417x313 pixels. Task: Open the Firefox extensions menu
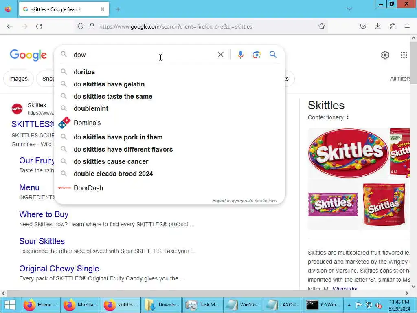393,26
